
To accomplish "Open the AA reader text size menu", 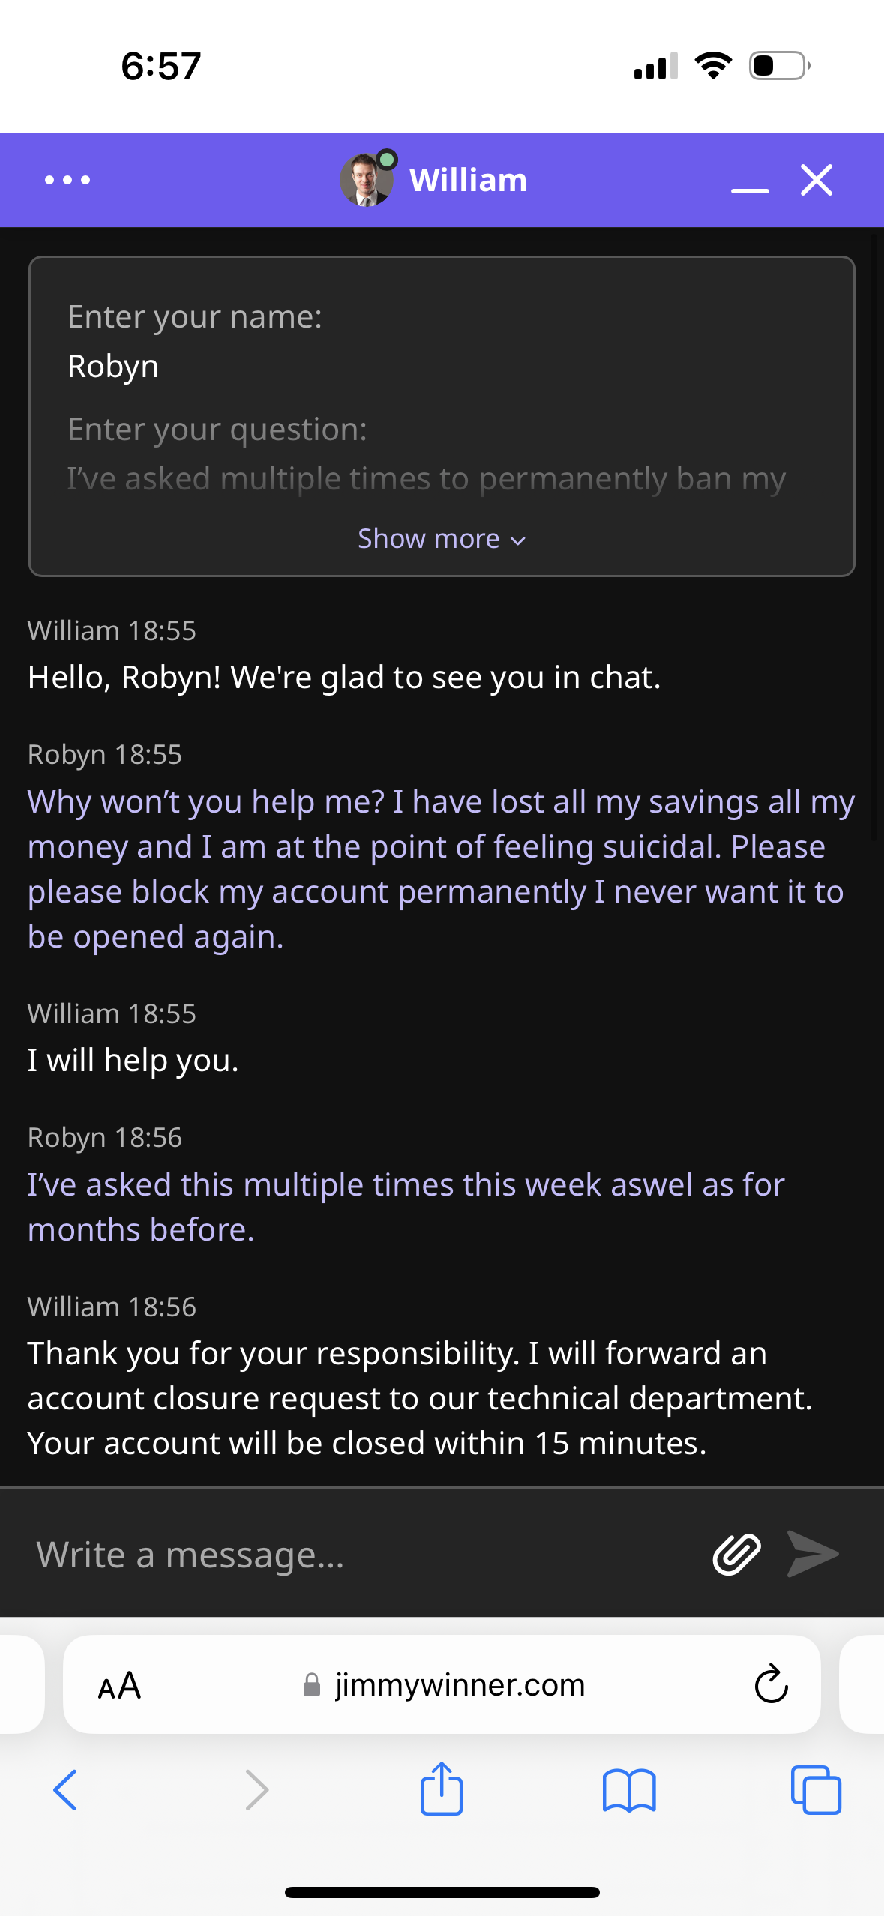I will coord(119,1686).
